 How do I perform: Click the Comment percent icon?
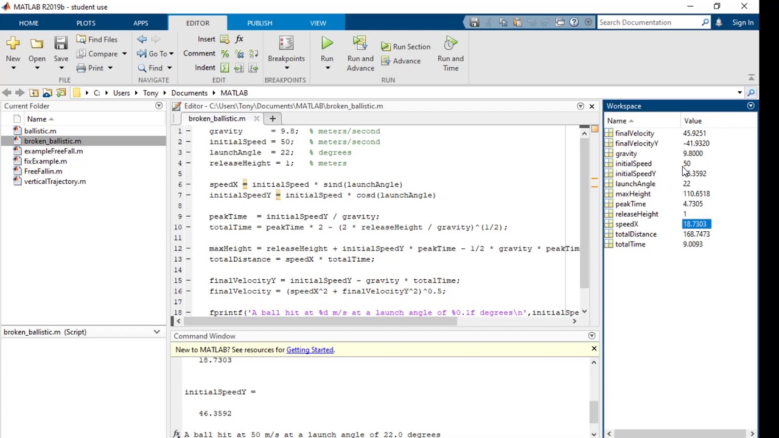[225, 54]
